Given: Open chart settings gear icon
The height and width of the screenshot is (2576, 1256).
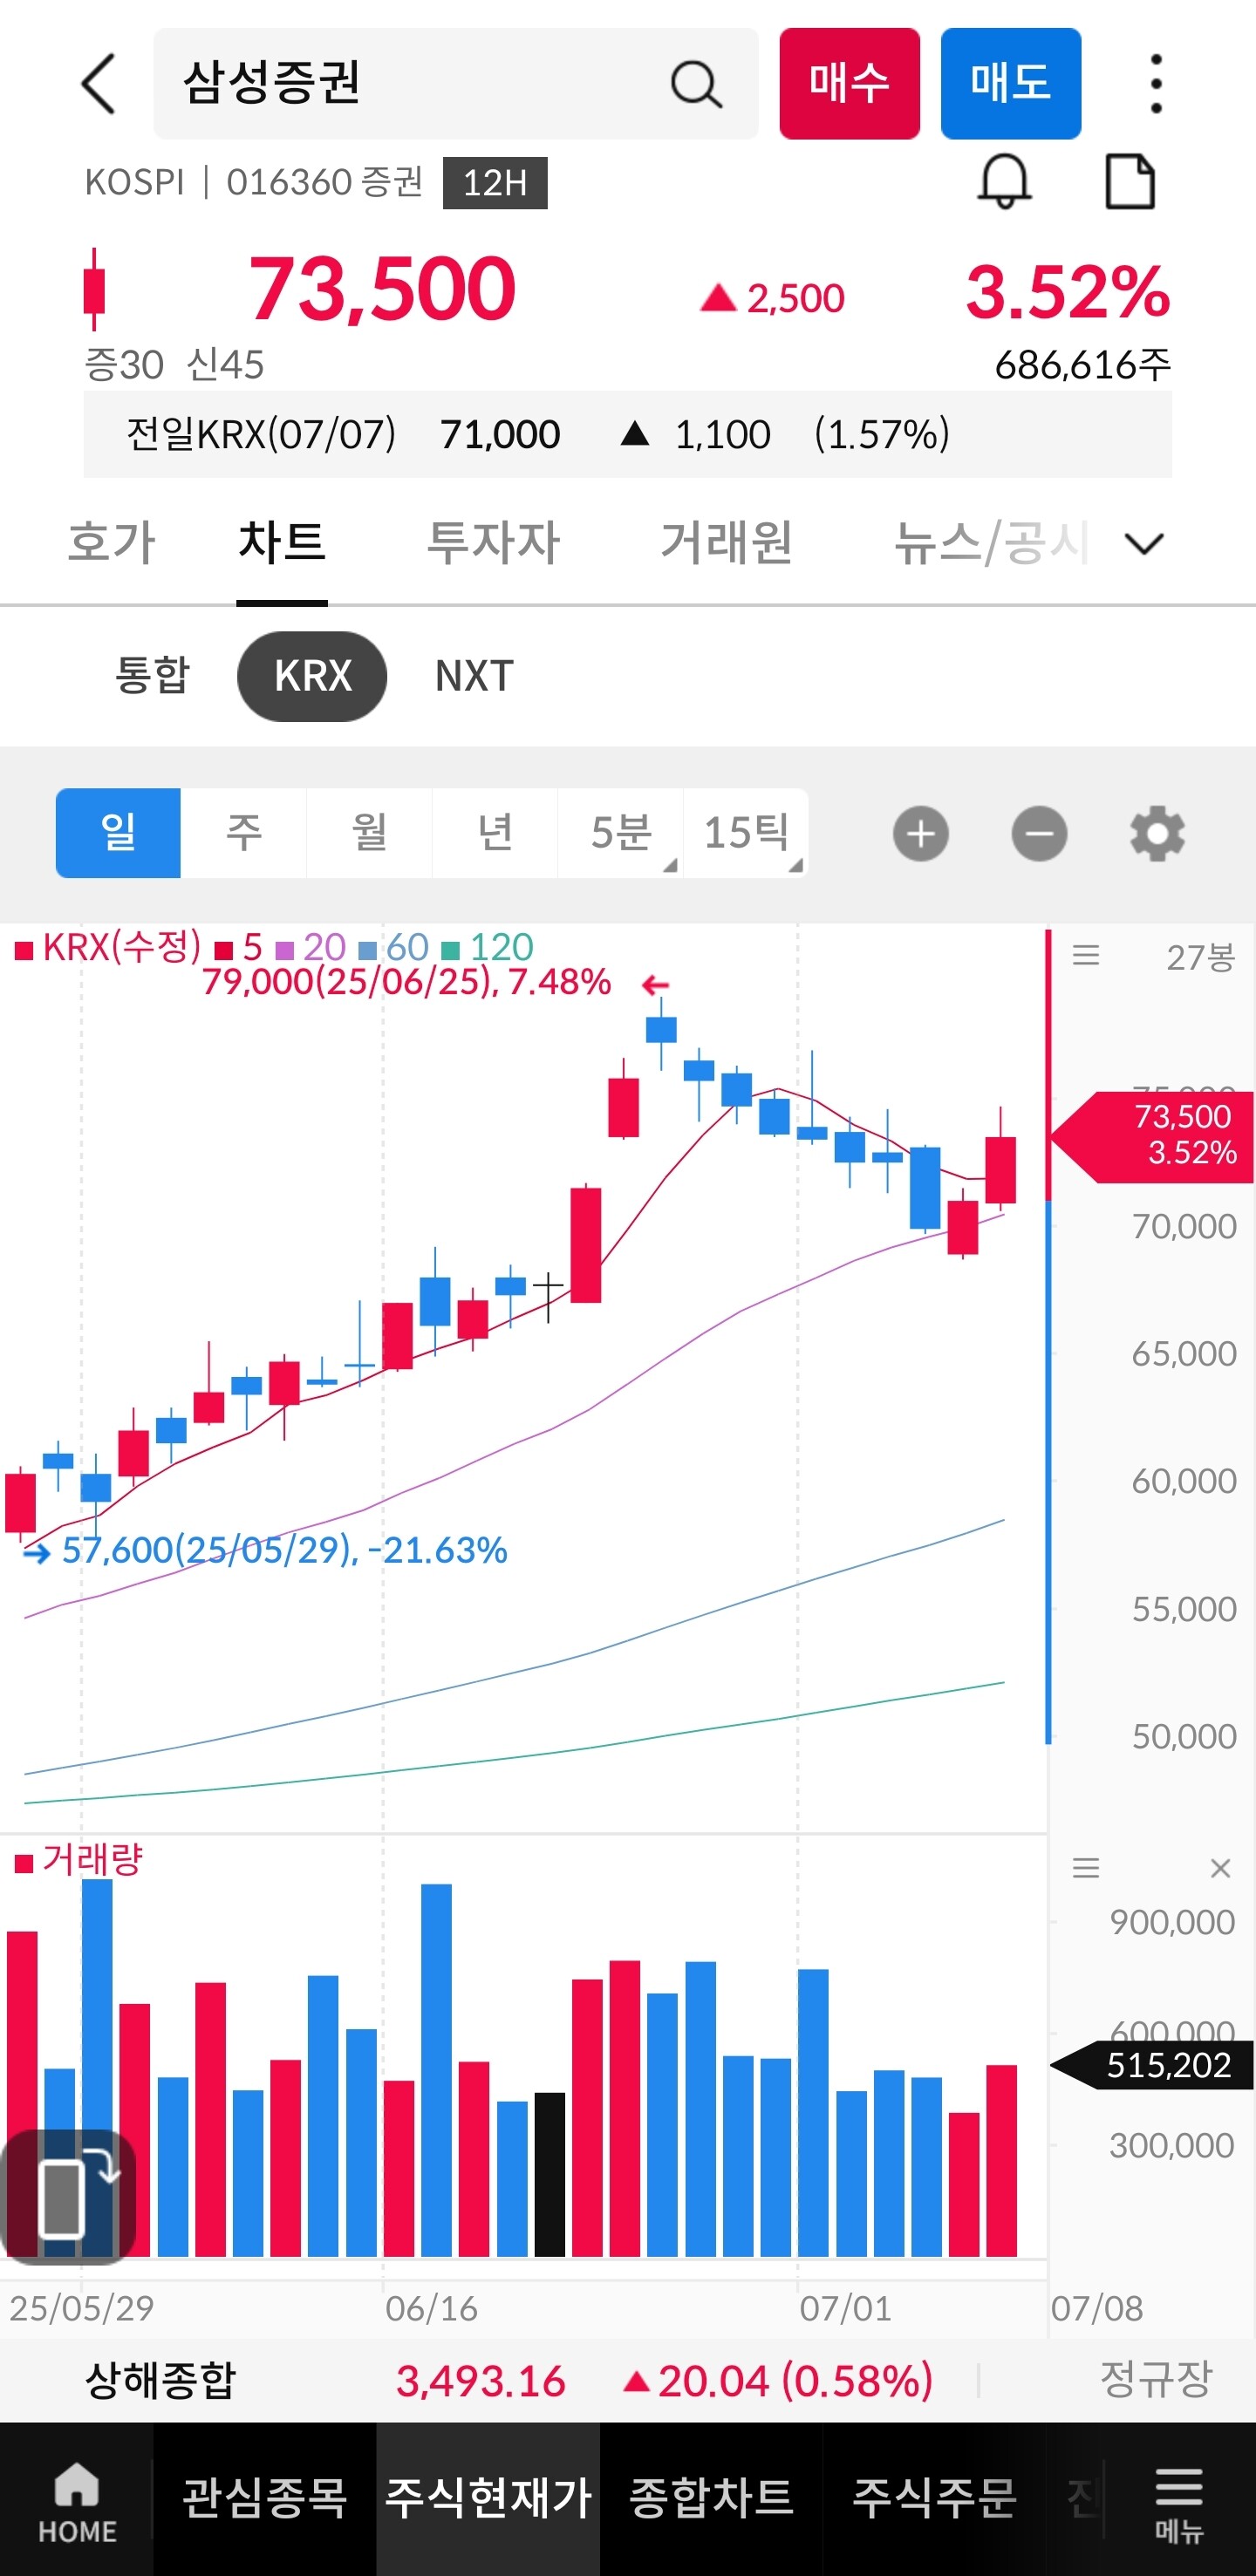Looking at the screenshot, I should (x=1157, y=833).
